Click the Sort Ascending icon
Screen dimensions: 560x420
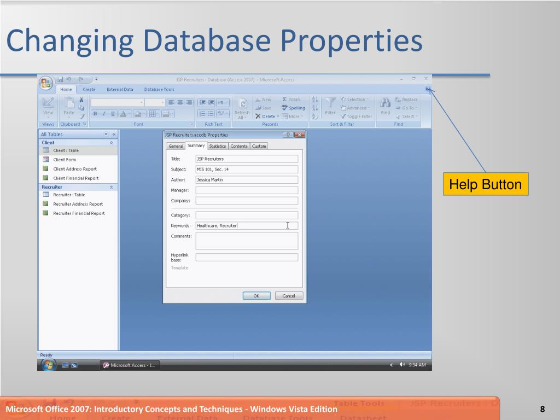coord(315,100)
